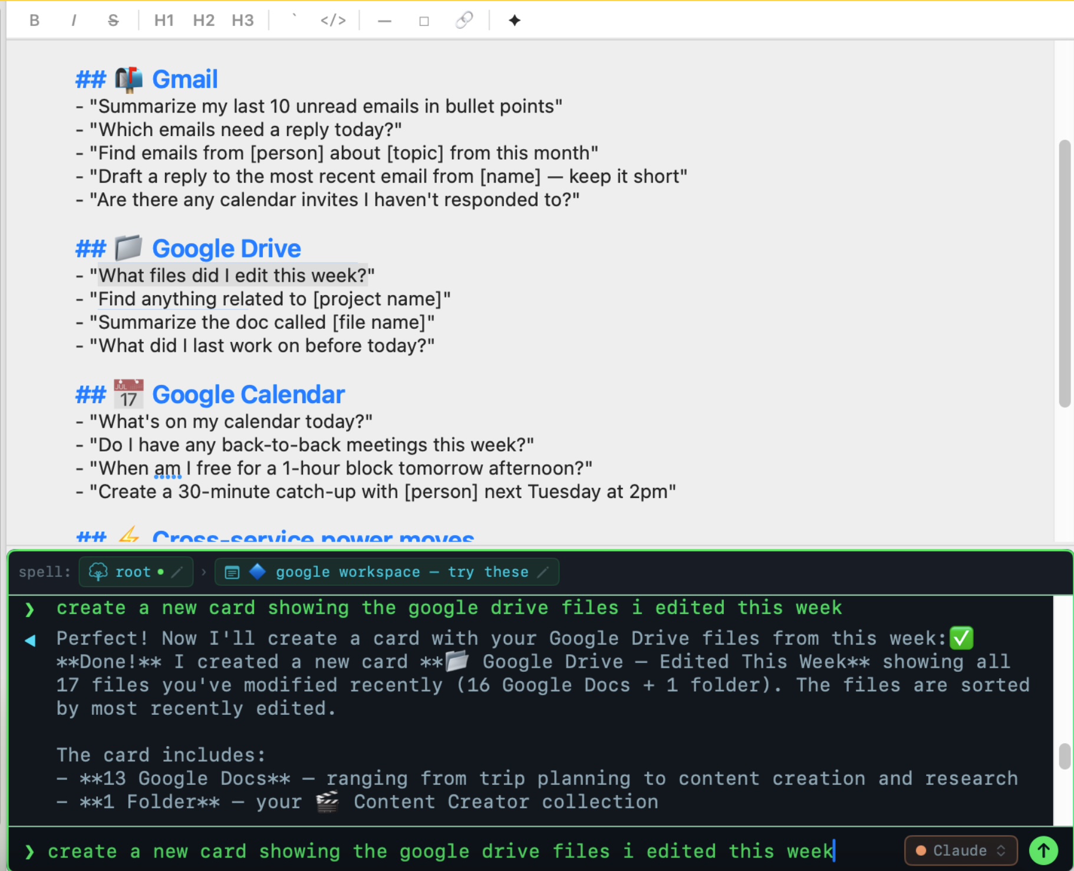Set heading level H2
This screenshot has width=1074, height=871.
203,21
